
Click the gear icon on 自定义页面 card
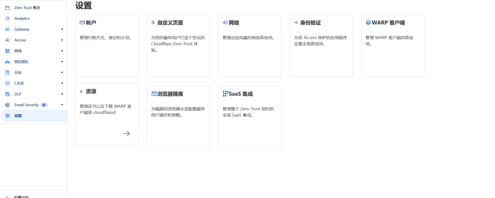pos(153,23)
